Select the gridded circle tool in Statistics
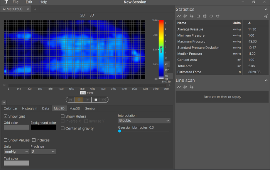Viewport: 270px width, 170px height. [218, 16]
